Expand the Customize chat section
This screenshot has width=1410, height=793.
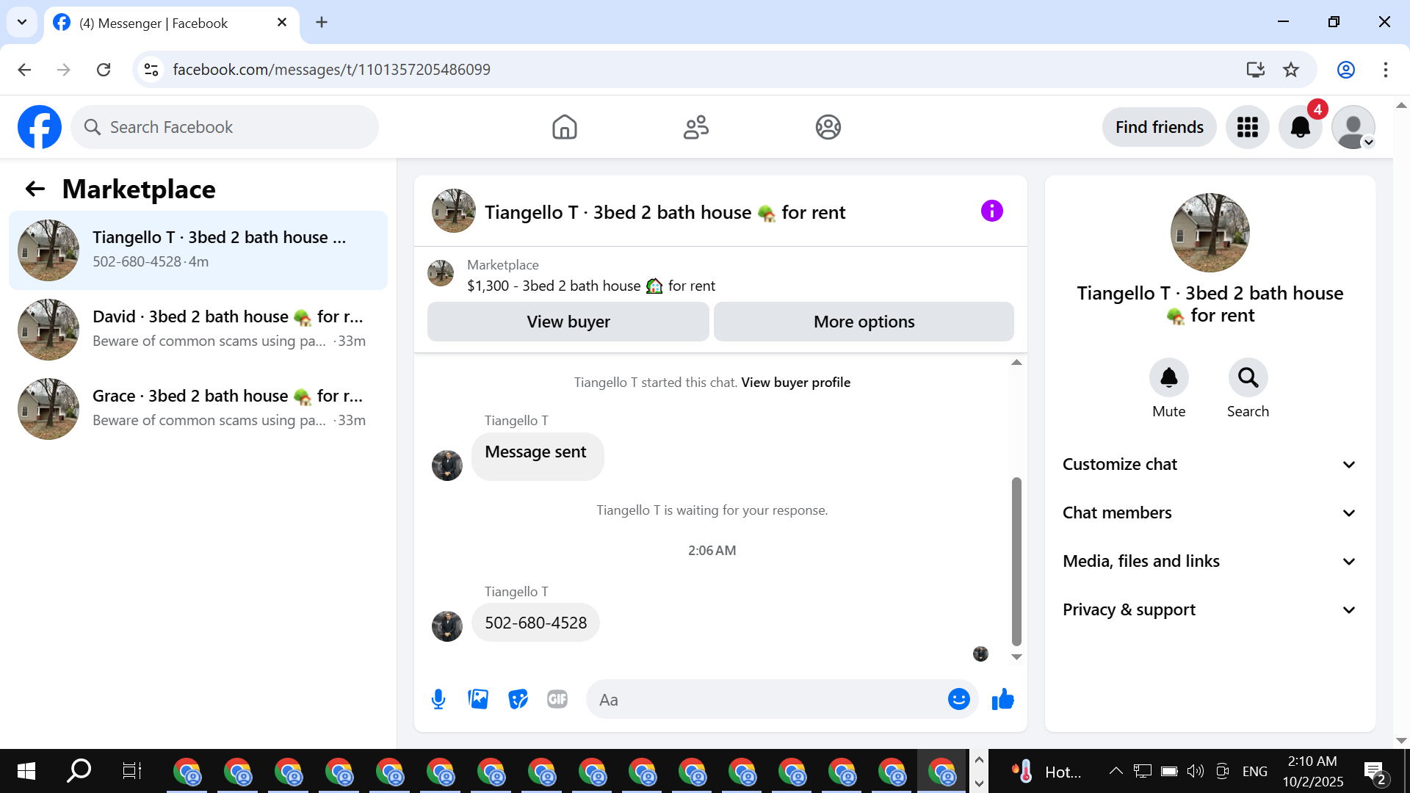pyautogui.click(x=1209, y=464)
